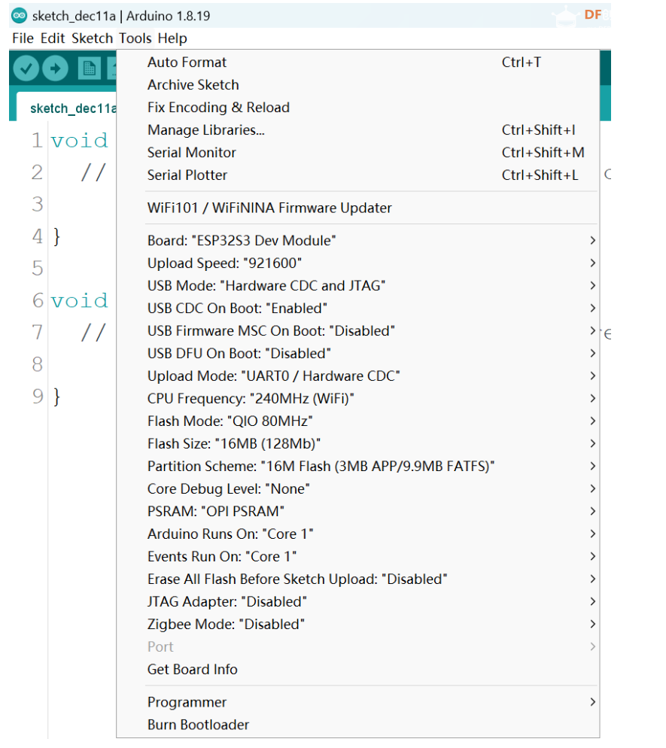Choose Auto Format
666x748 pixels.
(357, 62)
